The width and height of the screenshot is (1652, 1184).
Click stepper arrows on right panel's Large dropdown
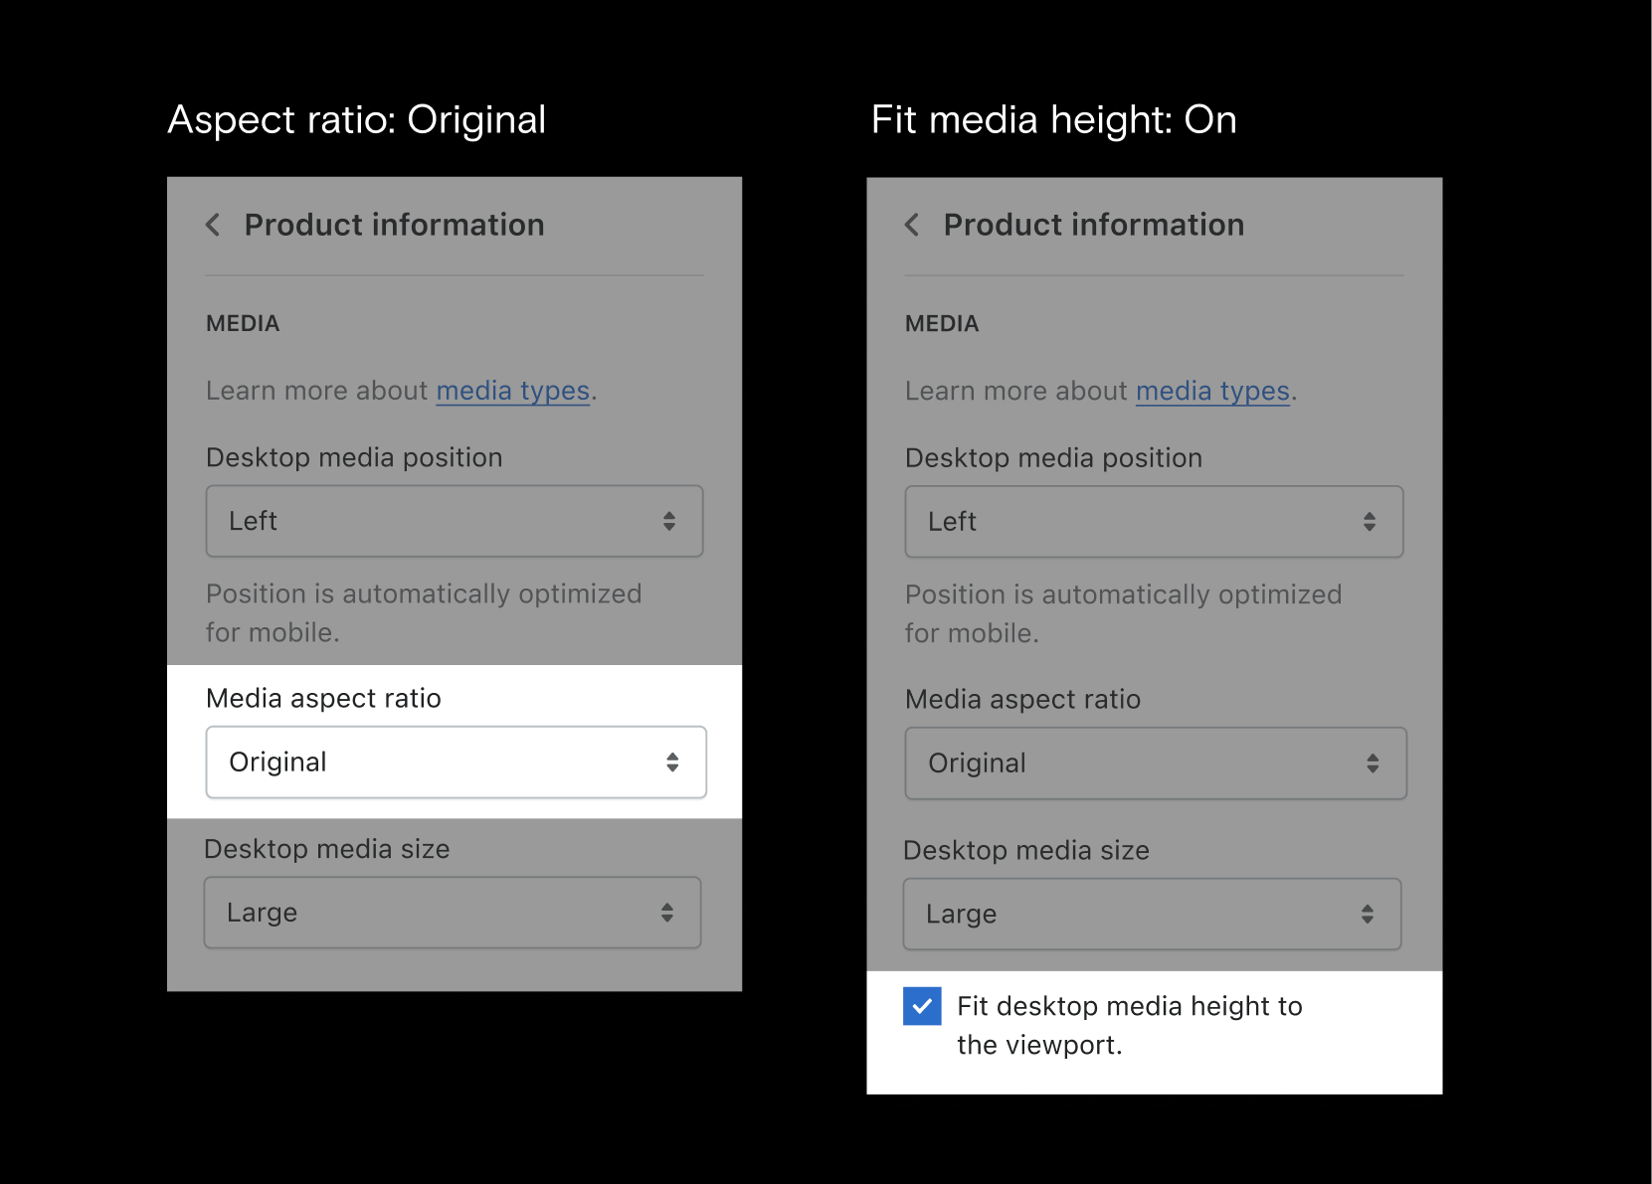1368,915
